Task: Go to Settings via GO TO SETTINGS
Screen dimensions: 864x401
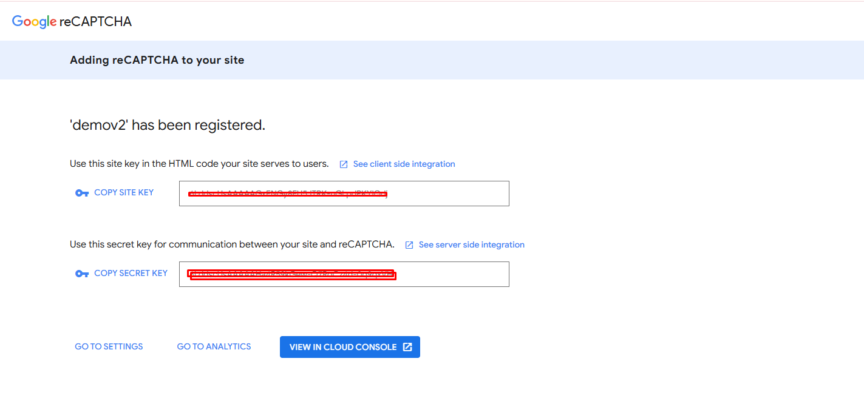Action: 109,346
